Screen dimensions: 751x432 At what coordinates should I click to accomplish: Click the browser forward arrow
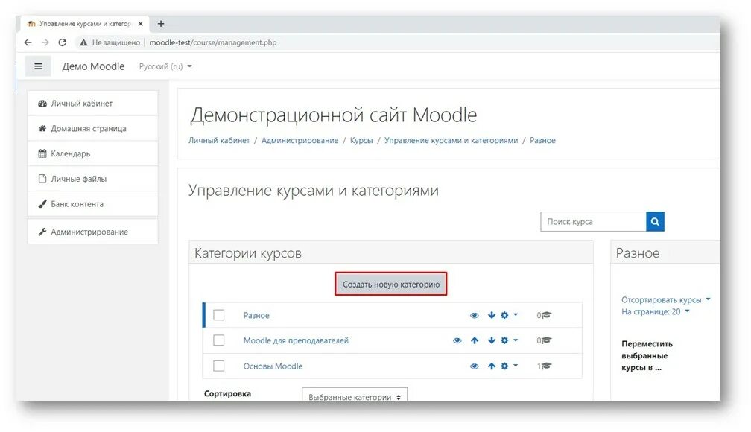[x=45, y=42]
